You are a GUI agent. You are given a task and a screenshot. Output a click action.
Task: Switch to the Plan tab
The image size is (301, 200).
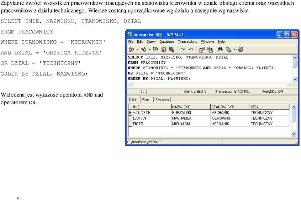tap(146, 100)
